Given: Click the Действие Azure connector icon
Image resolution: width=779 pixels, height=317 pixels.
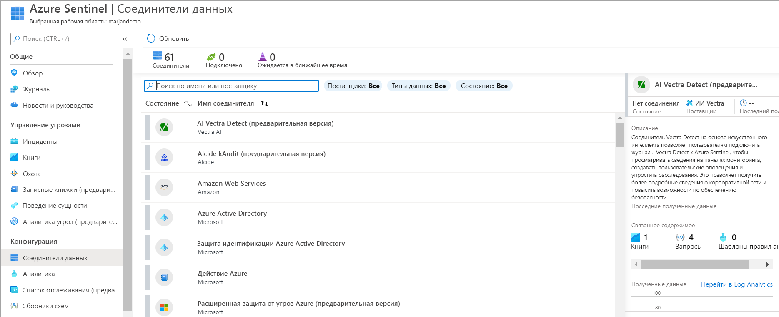Looking at the screenshot, I should tap(164, 277).
